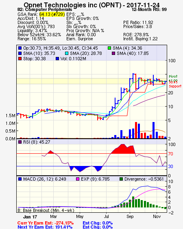The width and height of the screenshot is (183, 229).
Task: Click the 'B: Base Breakout (Min. 4-wk)' note
Action: 46,210
